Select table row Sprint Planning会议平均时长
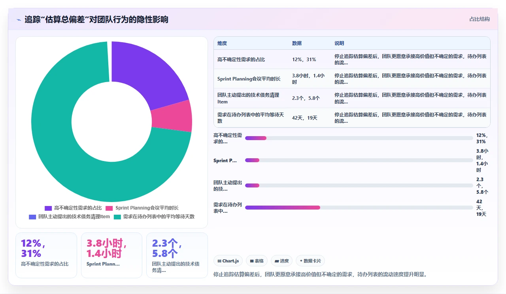Screen dimensions: 506x294 click(352, 79)
